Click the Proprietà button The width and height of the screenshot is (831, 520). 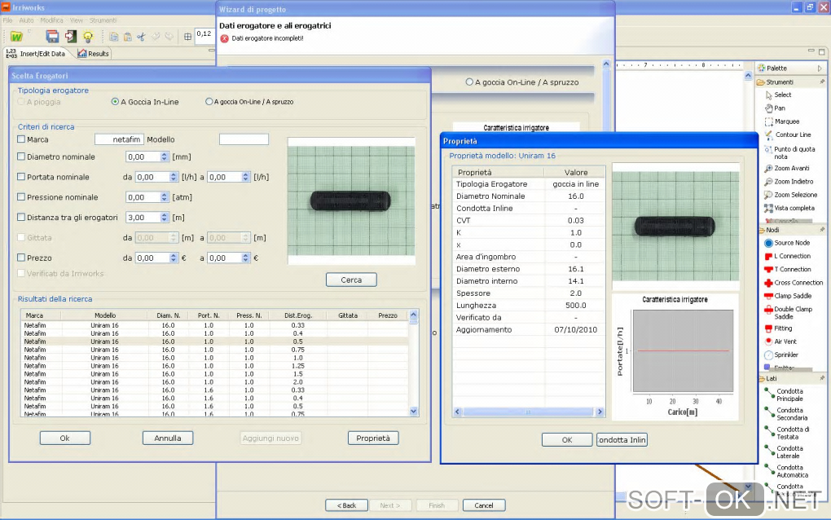click(x=373, y=438)
